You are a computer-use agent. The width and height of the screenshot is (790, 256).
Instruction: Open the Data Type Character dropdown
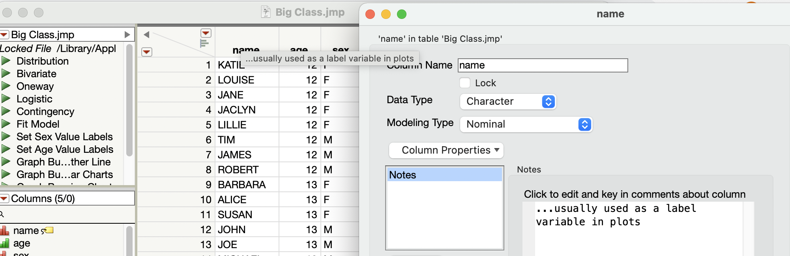pos(508,102)
